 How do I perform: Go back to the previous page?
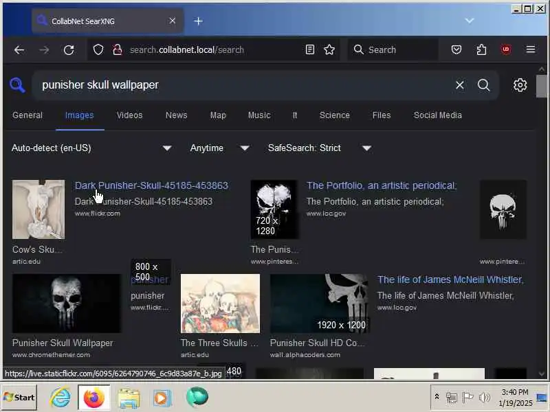click(x=19, y=49)
